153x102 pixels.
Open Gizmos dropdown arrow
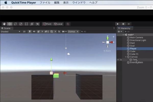[77, 32]
